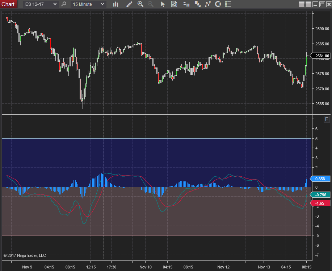Select the cursor pointer tool

click(163, 4)
